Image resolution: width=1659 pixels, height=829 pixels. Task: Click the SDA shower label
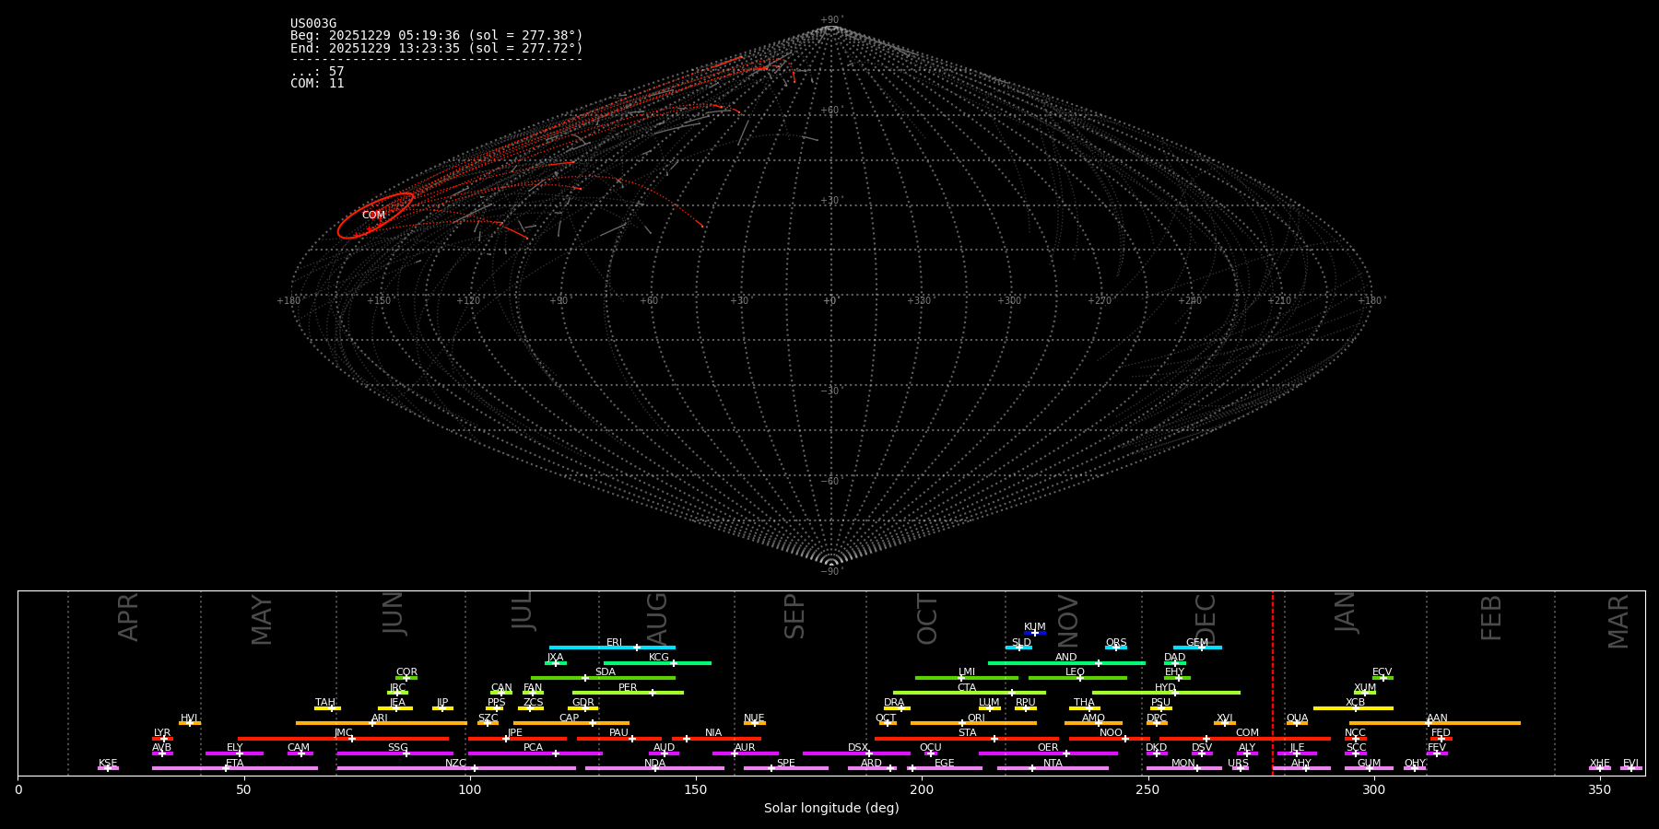(x=606, y=672)
